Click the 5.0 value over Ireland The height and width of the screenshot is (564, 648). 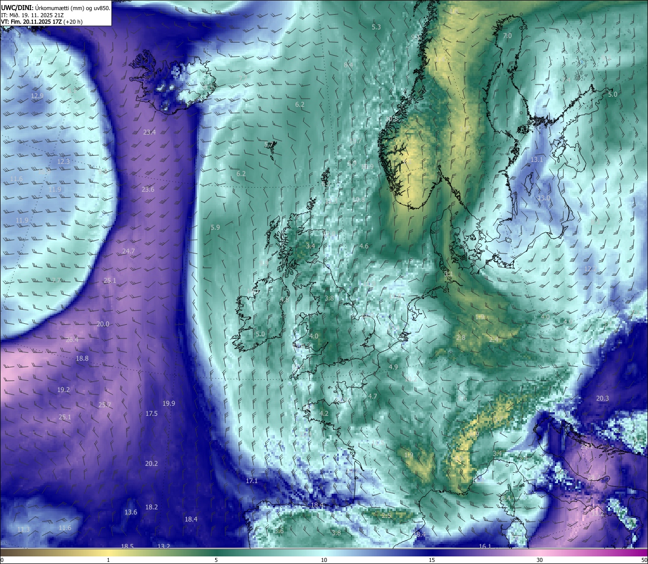point(260,334)
